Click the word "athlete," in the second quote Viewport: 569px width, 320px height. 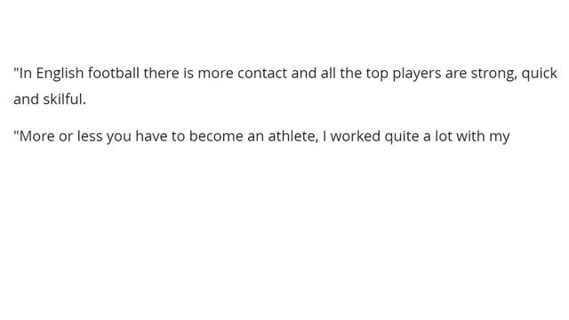tap(293, 136)
